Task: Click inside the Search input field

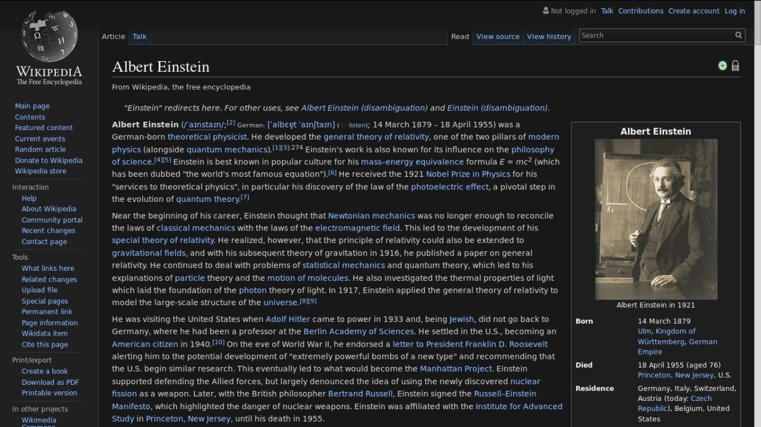Action: [654, 35]
